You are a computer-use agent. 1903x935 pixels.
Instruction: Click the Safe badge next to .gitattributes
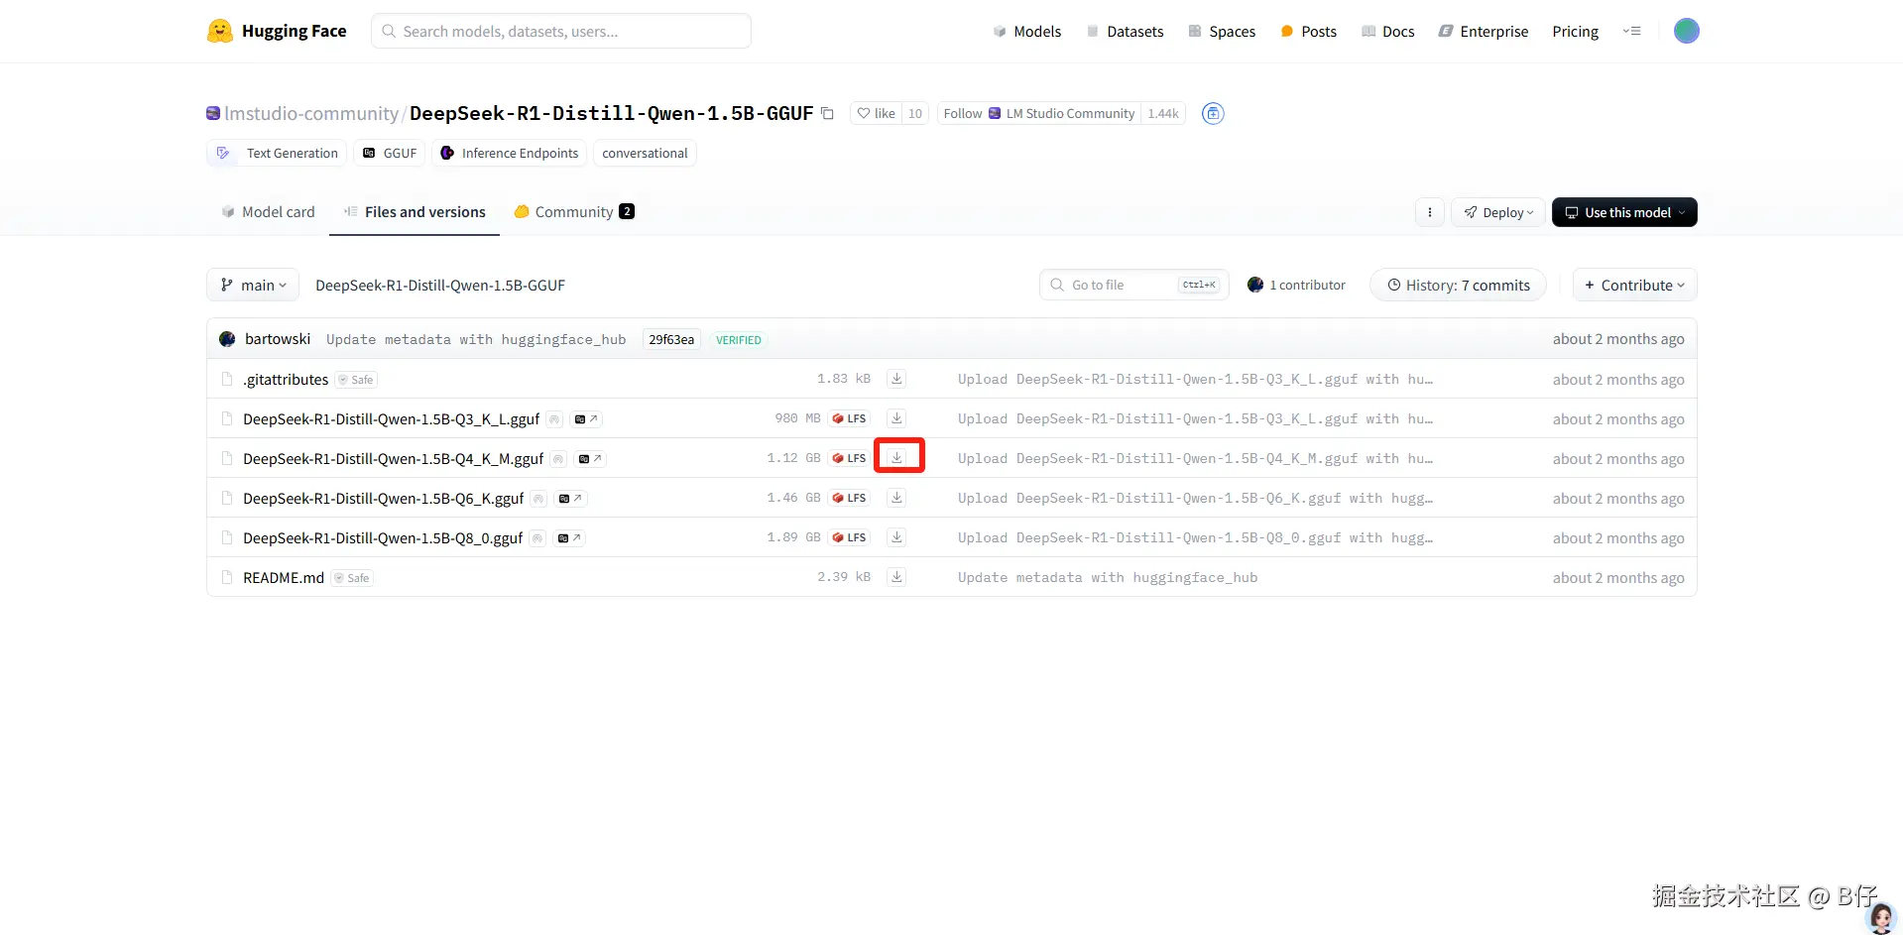click(x=356, y=380)
